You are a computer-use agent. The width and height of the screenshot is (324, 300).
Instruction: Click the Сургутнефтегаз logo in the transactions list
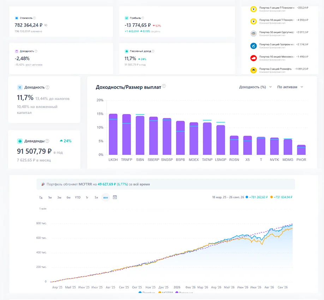click(253, 34)
